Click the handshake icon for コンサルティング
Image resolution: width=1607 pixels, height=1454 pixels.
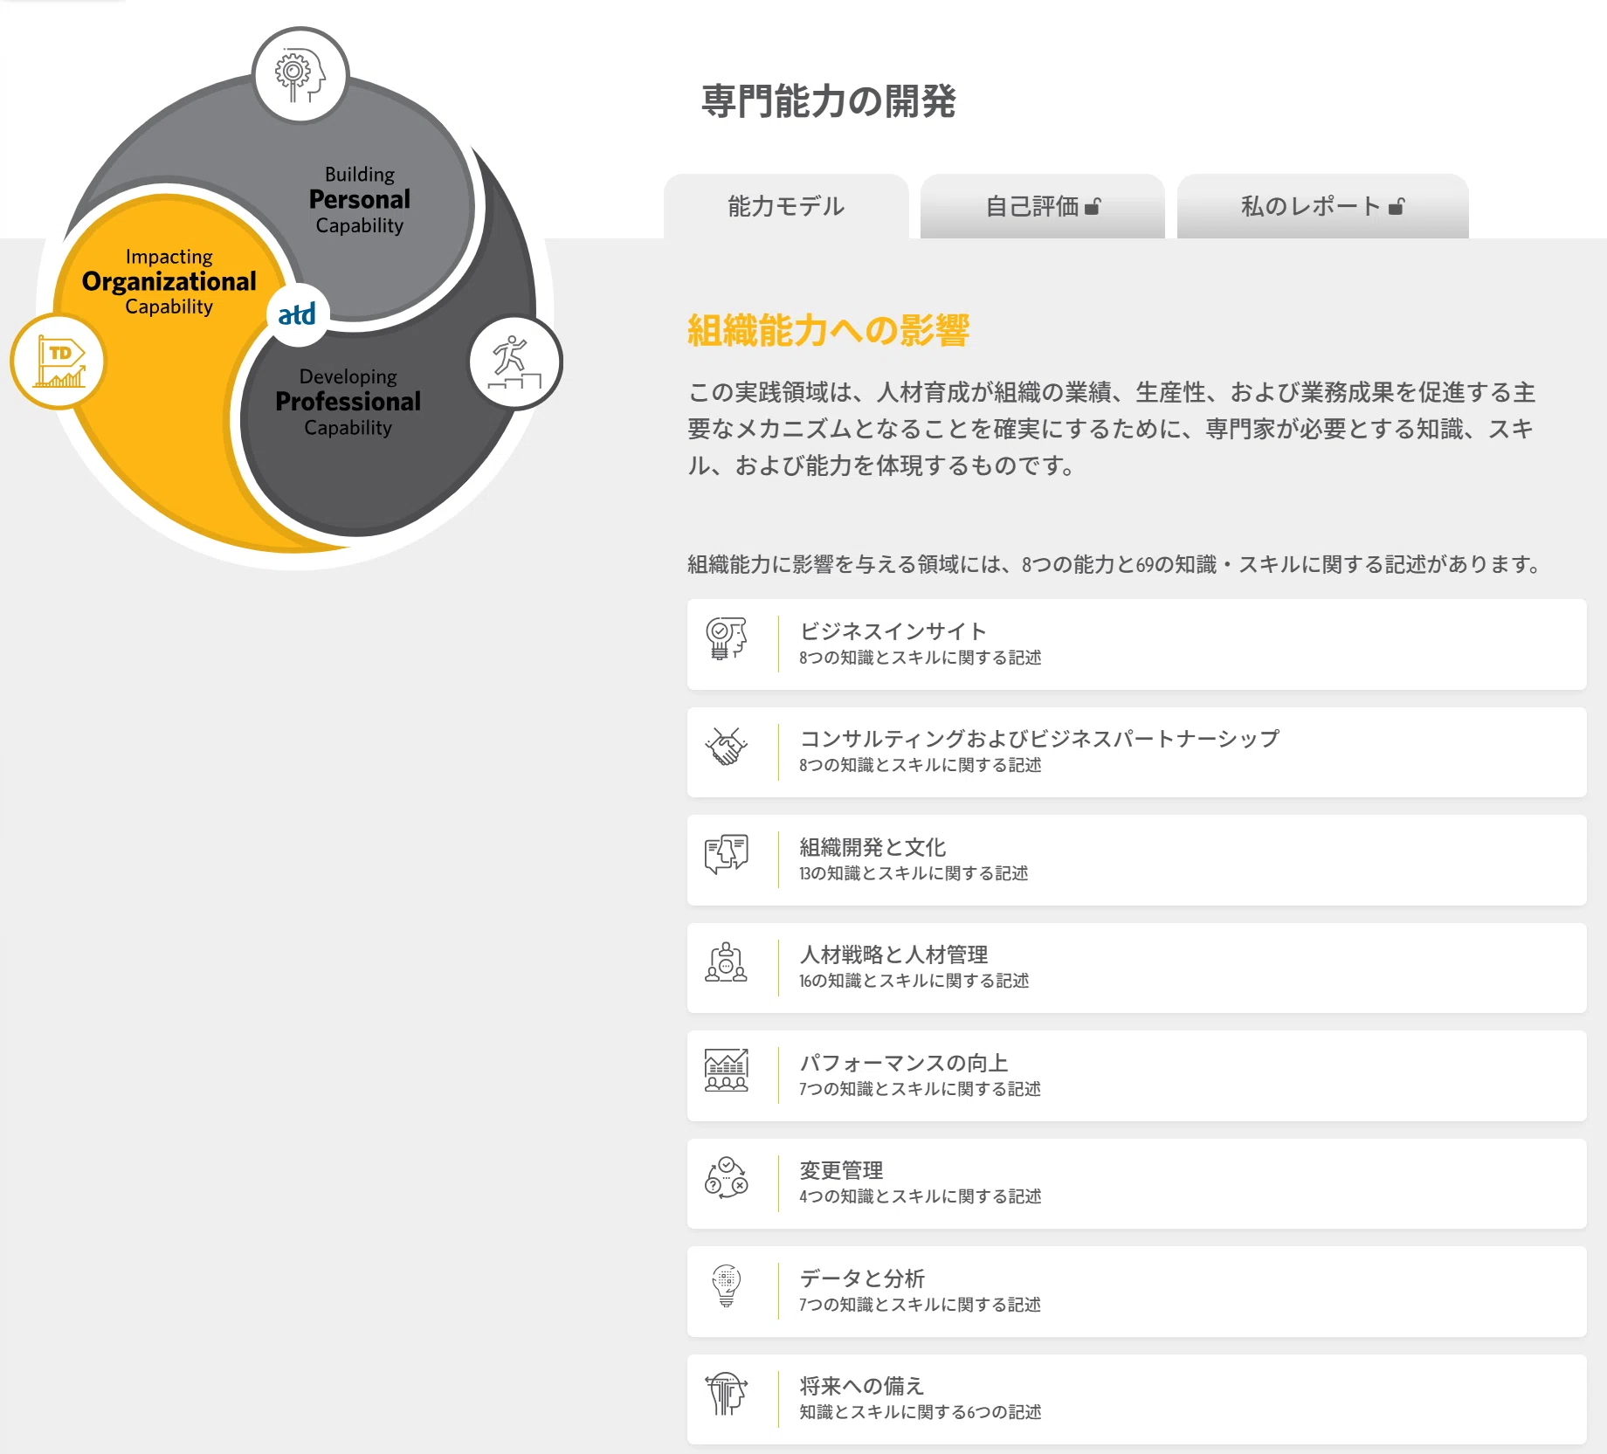tap(727, 747)
